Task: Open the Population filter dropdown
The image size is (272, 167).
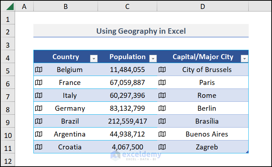Action: pyautogui.click(x=153, y=58)
